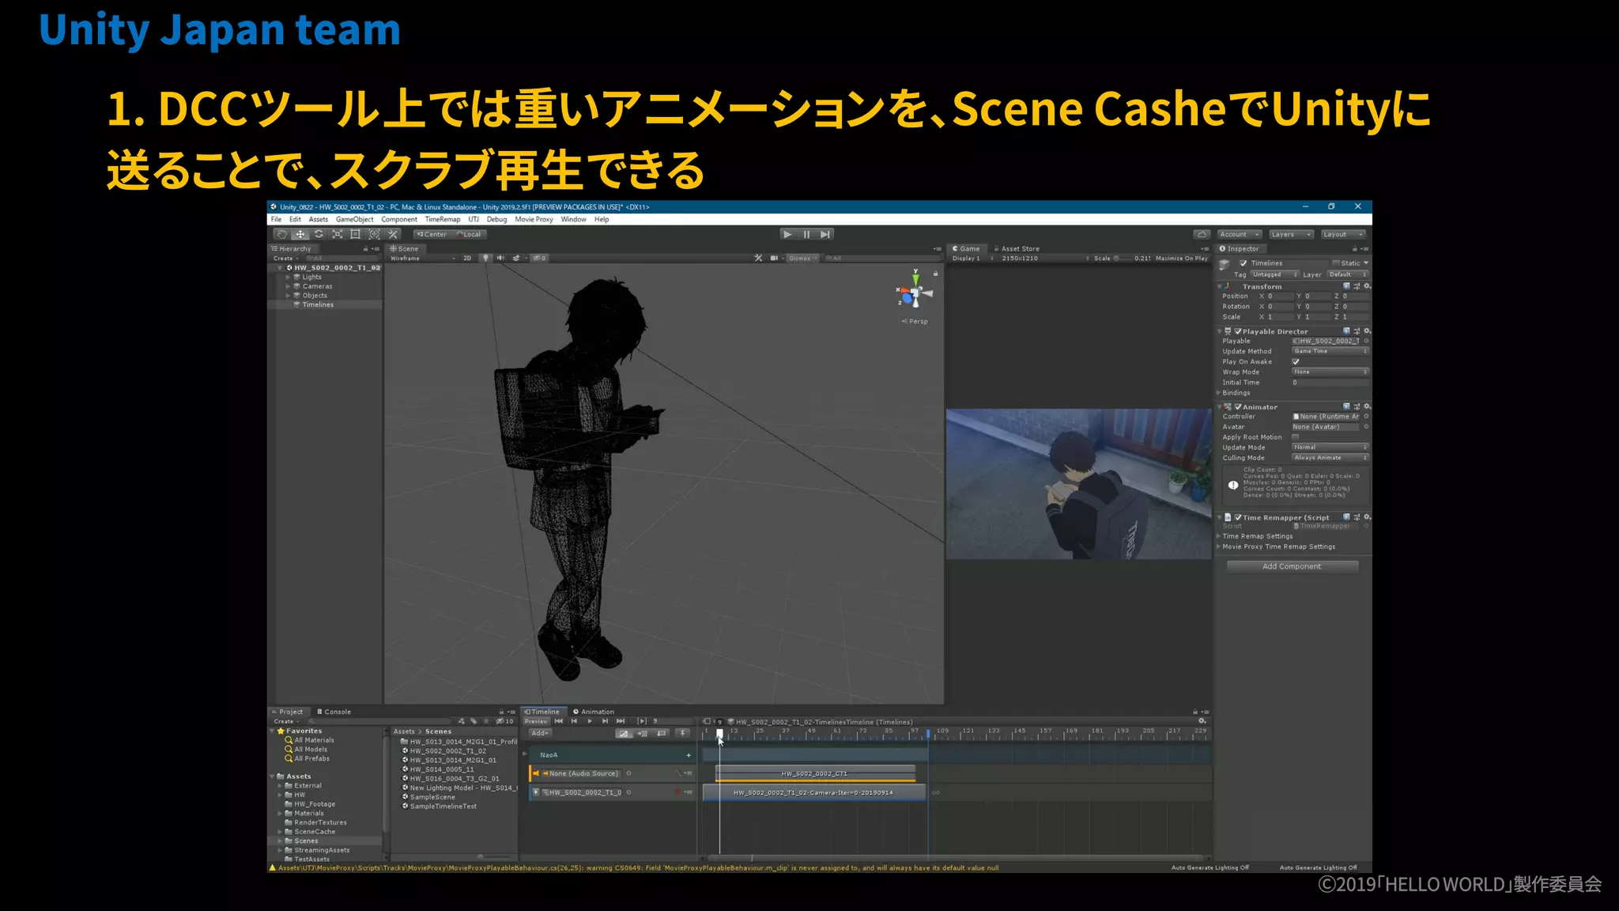
Task: Click the timeline Add dropdown button
Action: (x=540, y=733)
